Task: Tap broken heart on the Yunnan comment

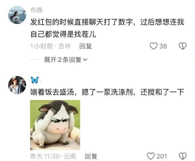Action: [183, 156]
